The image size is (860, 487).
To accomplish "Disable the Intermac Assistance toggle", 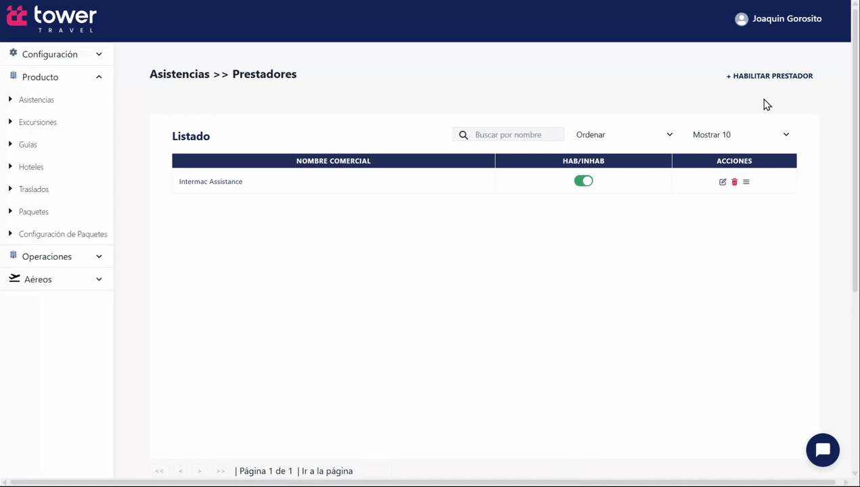I will coord(583,181).
